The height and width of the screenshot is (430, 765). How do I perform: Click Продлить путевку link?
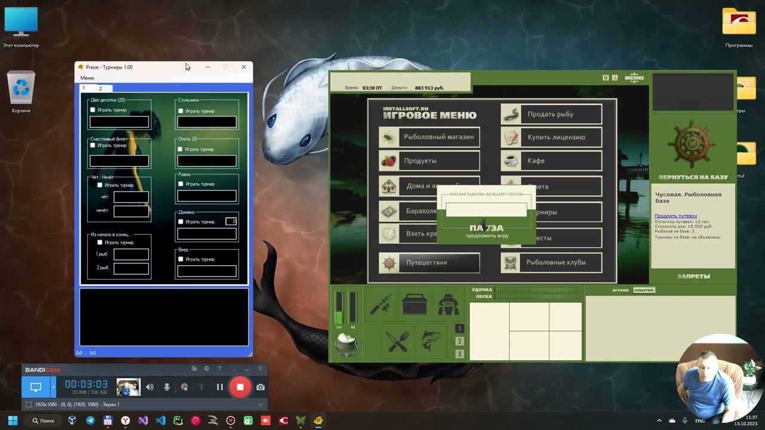675,216
